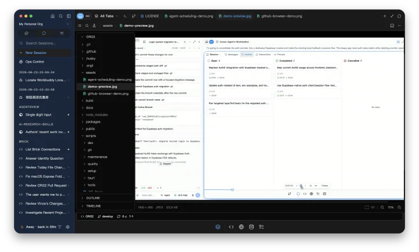Collapse the scripts folder

point(106,136)
